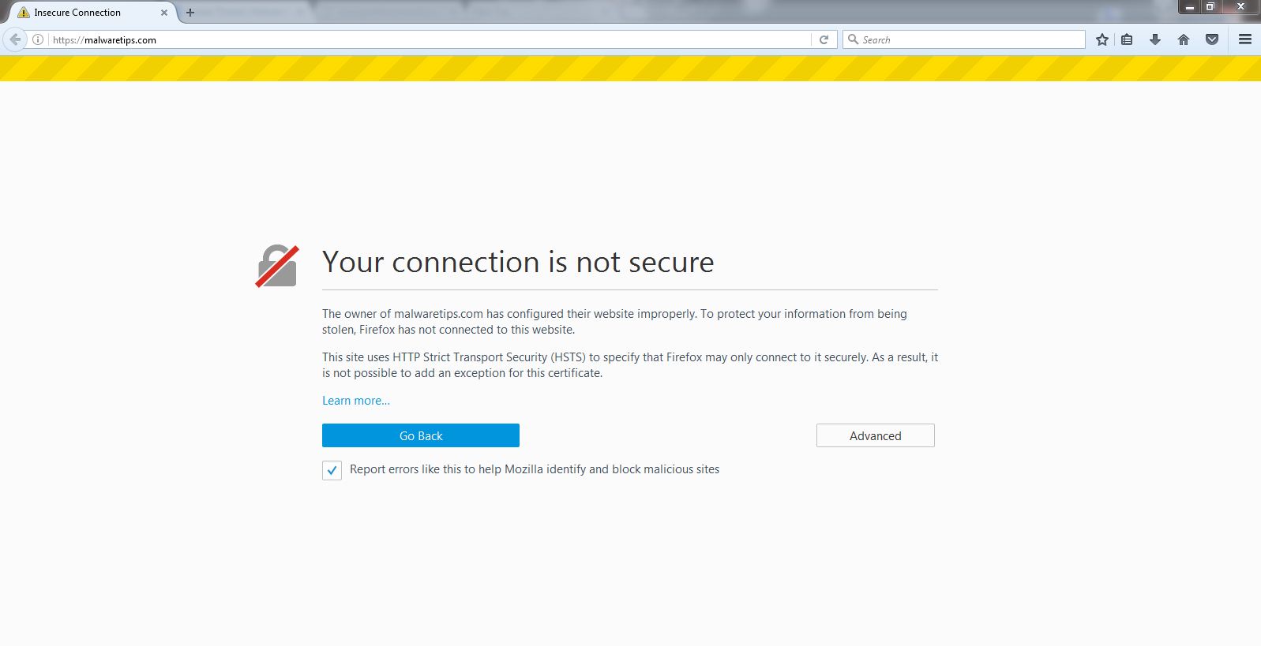Focus the Search box in toolbar
The image size is (1261, 646).
coord(970,39)
